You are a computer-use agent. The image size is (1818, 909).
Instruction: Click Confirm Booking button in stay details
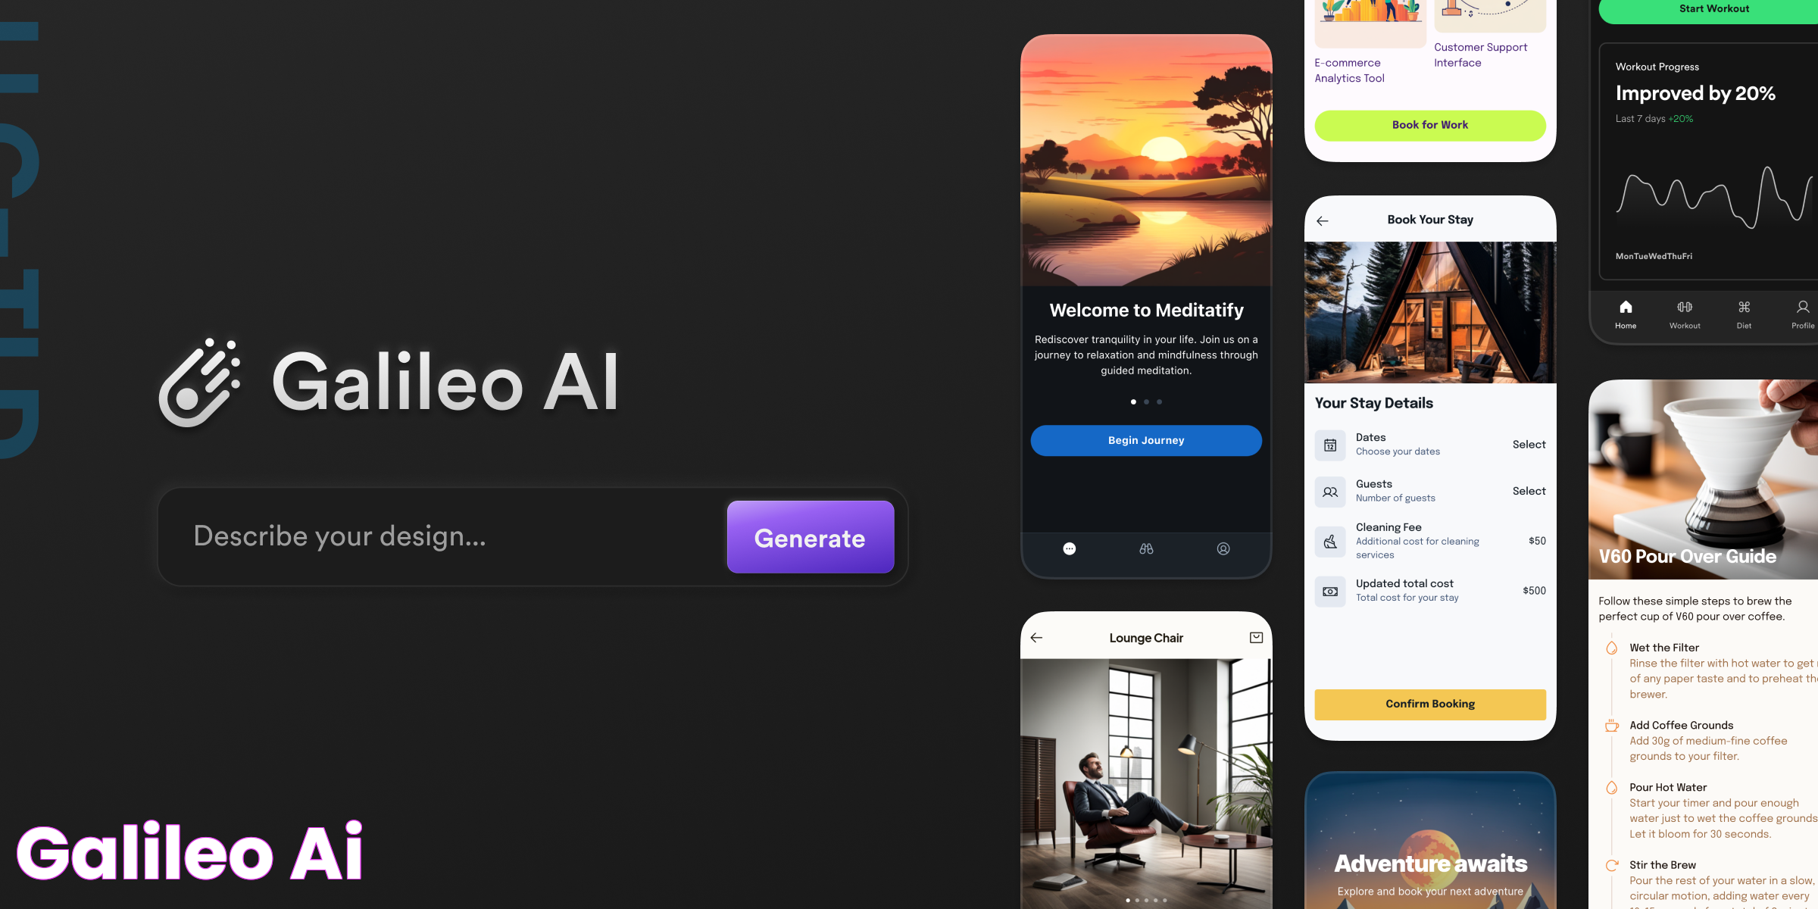(x=1431, y=704)
